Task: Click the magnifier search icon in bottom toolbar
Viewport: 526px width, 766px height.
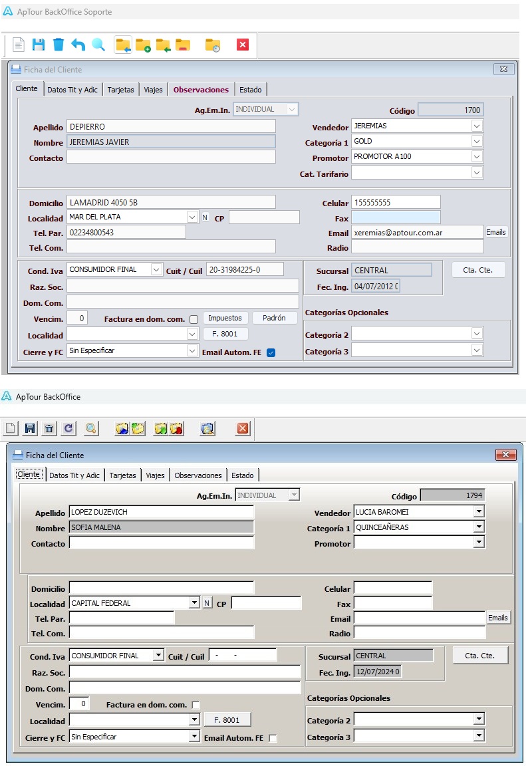Action: (91, 428)
